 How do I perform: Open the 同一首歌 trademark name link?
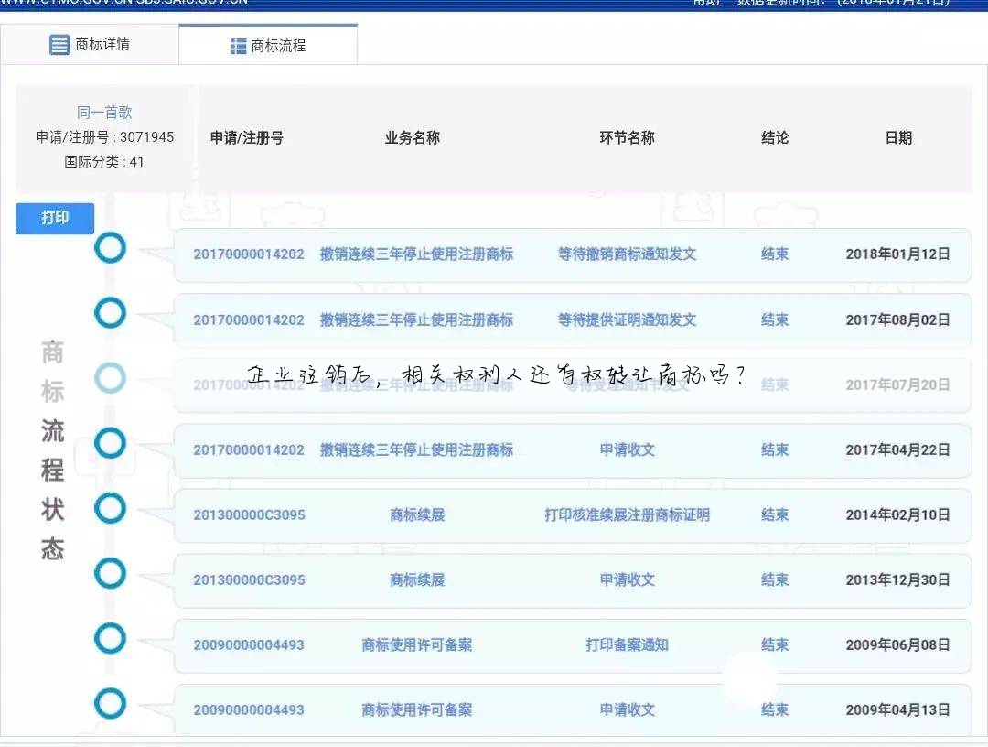click(104, 113)
